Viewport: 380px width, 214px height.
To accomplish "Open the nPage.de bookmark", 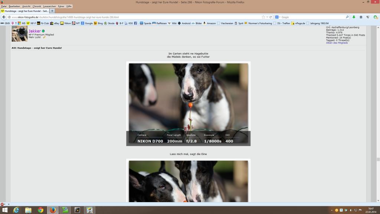I will pos(298,23).
